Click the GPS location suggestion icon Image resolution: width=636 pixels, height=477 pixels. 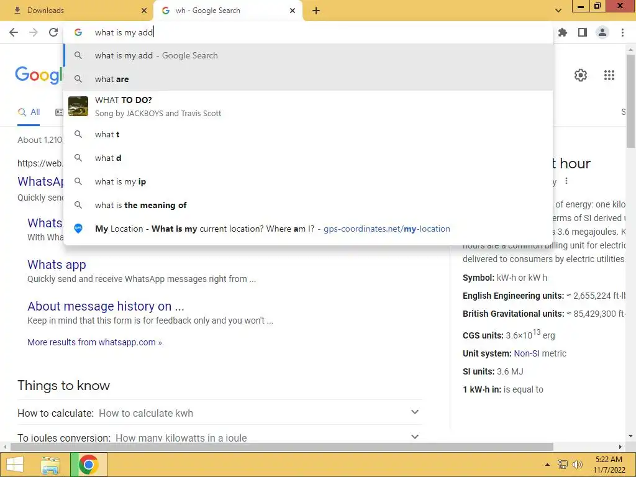point(78,229)
